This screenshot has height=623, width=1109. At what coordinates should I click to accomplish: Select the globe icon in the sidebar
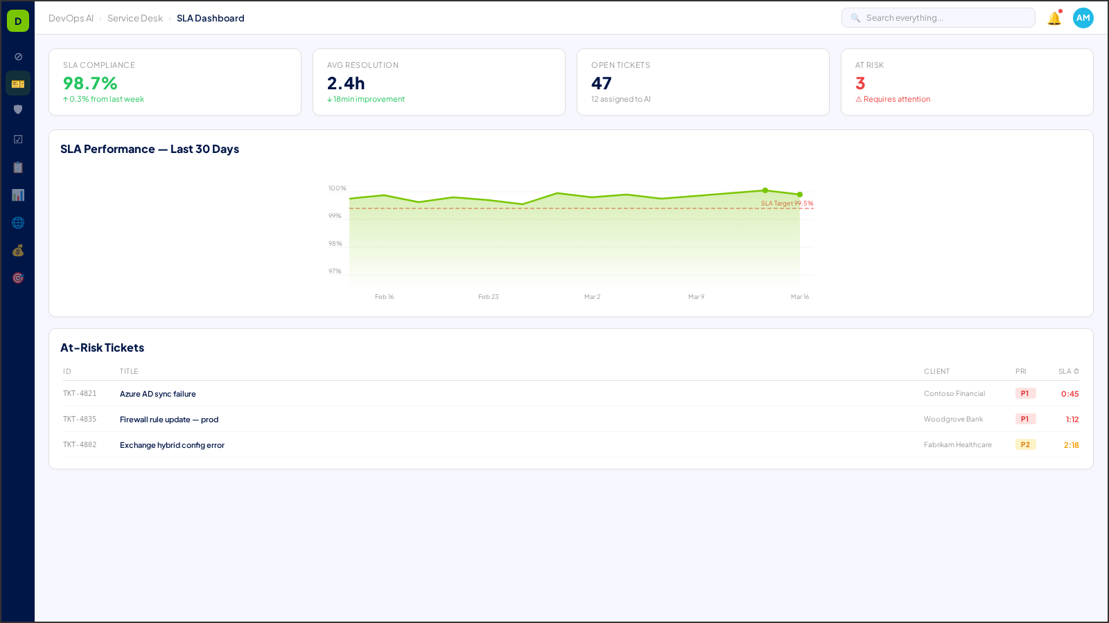17,222
